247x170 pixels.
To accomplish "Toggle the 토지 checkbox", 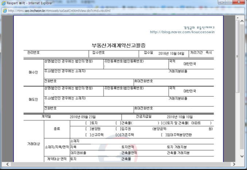I will (x=88, y=123).
